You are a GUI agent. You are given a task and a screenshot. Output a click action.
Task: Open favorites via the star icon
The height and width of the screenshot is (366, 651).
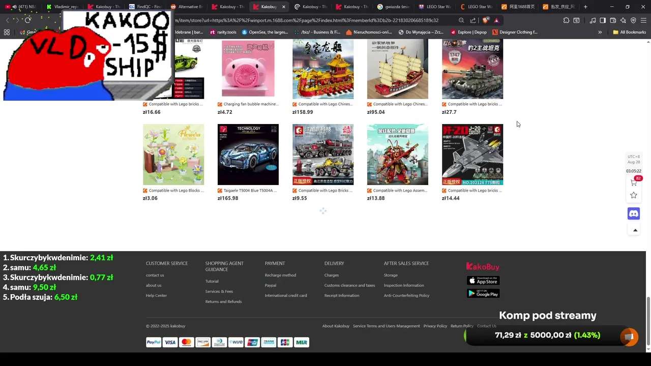point(634,195)
